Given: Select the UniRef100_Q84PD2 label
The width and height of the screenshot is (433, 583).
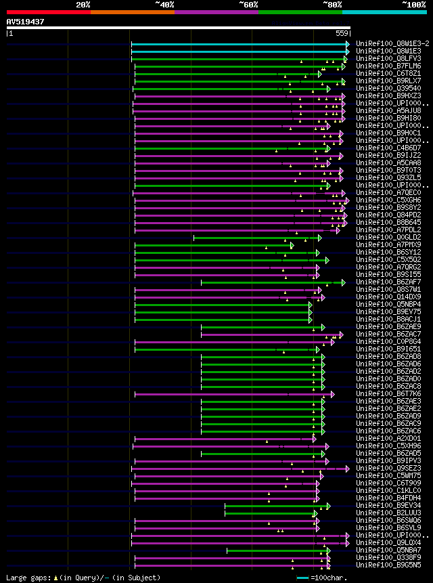Looking at the screenshot, I should 389,215.
